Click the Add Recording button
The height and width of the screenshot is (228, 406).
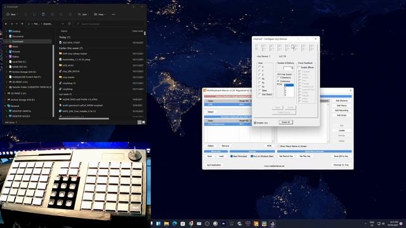coord(341,110)
